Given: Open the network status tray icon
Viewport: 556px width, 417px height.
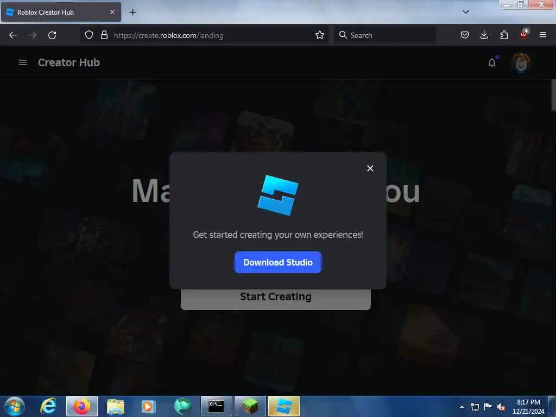Looking at the screenshot, I should pos(475,407).
